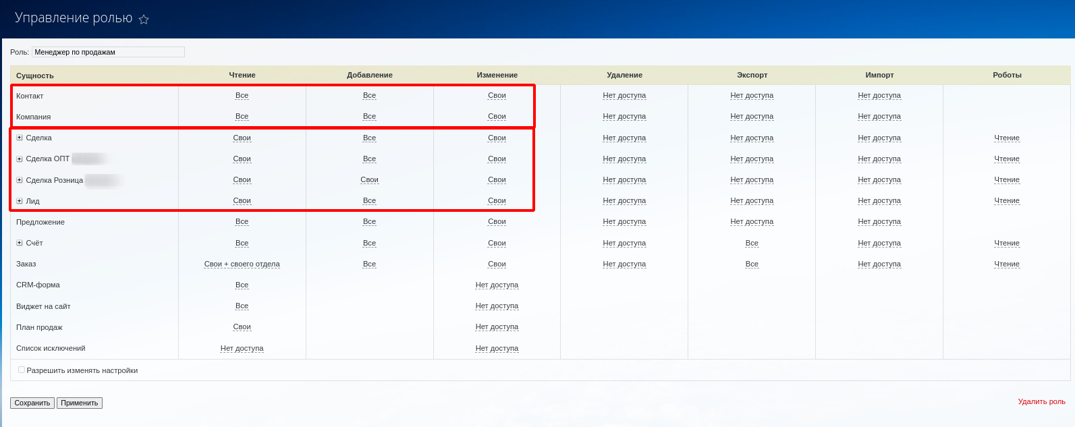Click the Чтение value for Сделка Розница

tap(242, 180)
